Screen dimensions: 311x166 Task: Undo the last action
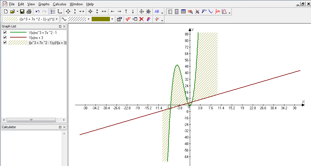(x=38, y=12)
